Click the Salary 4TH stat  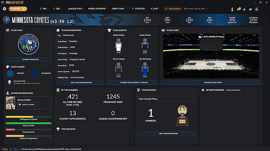[232, 20]
